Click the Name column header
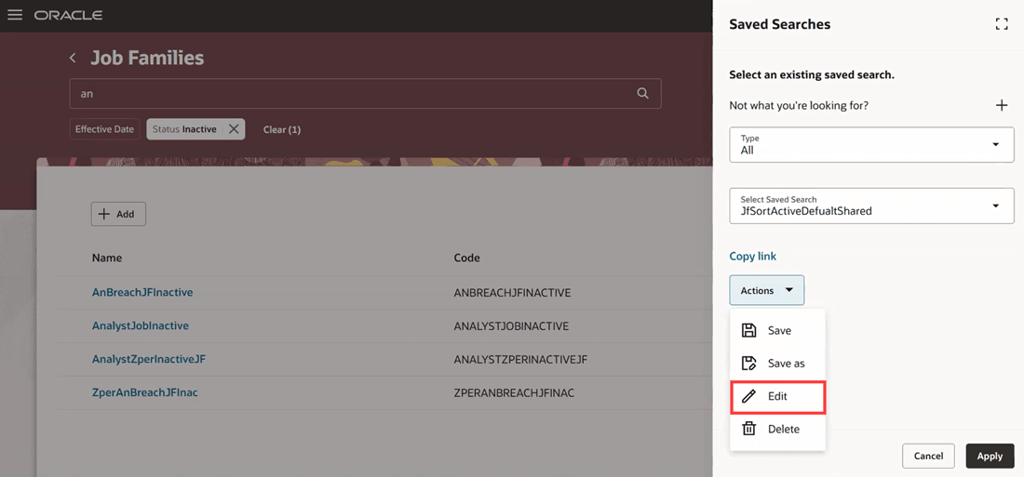This screenshot has height=477, width=1024. coord(107,258)
